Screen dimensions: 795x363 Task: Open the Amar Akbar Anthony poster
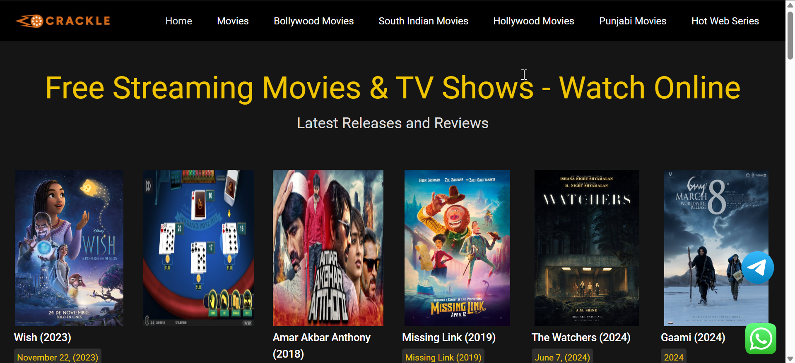(328, 248)
